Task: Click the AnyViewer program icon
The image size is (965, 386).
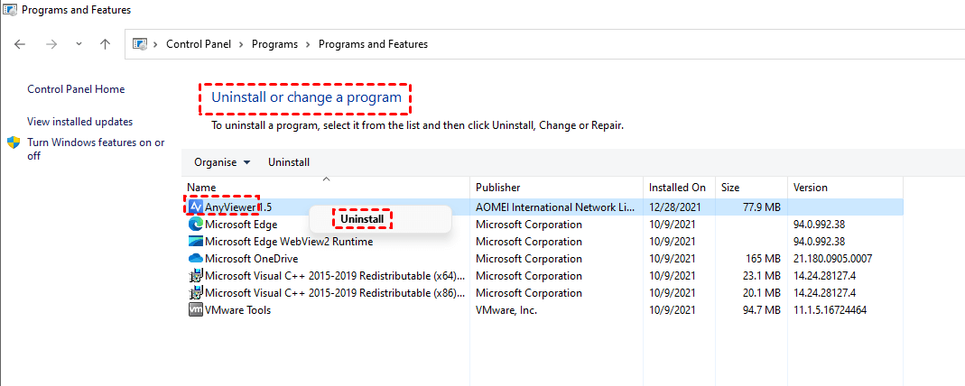Action: (196, 207)
